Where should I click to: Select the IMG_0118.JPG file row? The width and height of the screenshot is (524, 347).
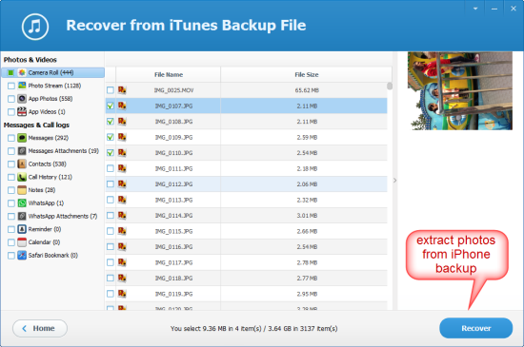247,278
